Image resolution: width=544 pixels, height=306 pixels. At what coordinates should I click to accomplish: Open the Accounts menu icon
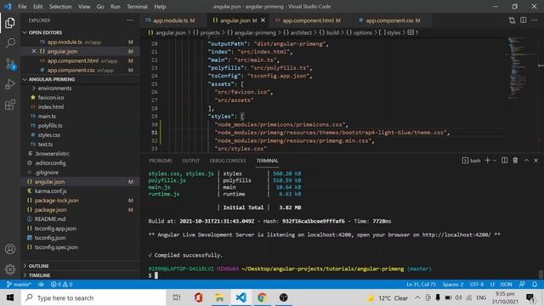(x=10, y=249)
